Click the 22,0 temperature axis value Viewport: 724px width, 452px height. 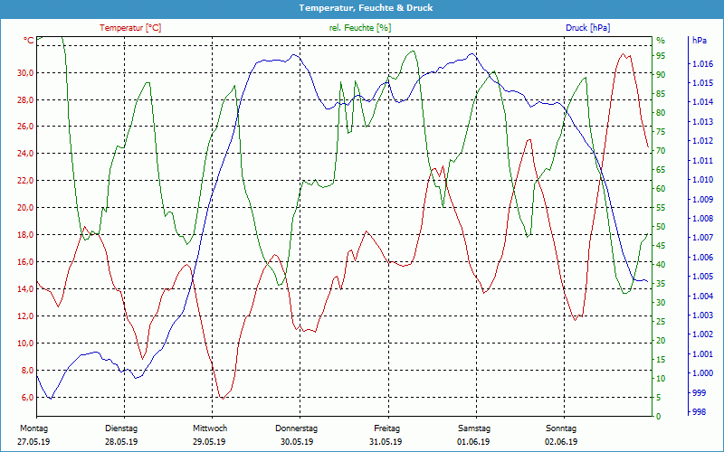point(25,180)
